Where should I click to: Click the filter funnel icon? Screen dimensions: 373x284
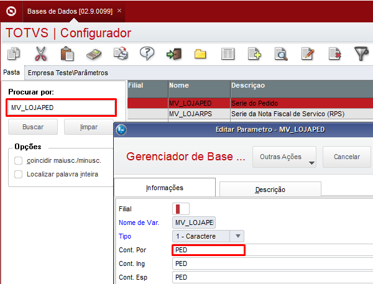(362, 53)
